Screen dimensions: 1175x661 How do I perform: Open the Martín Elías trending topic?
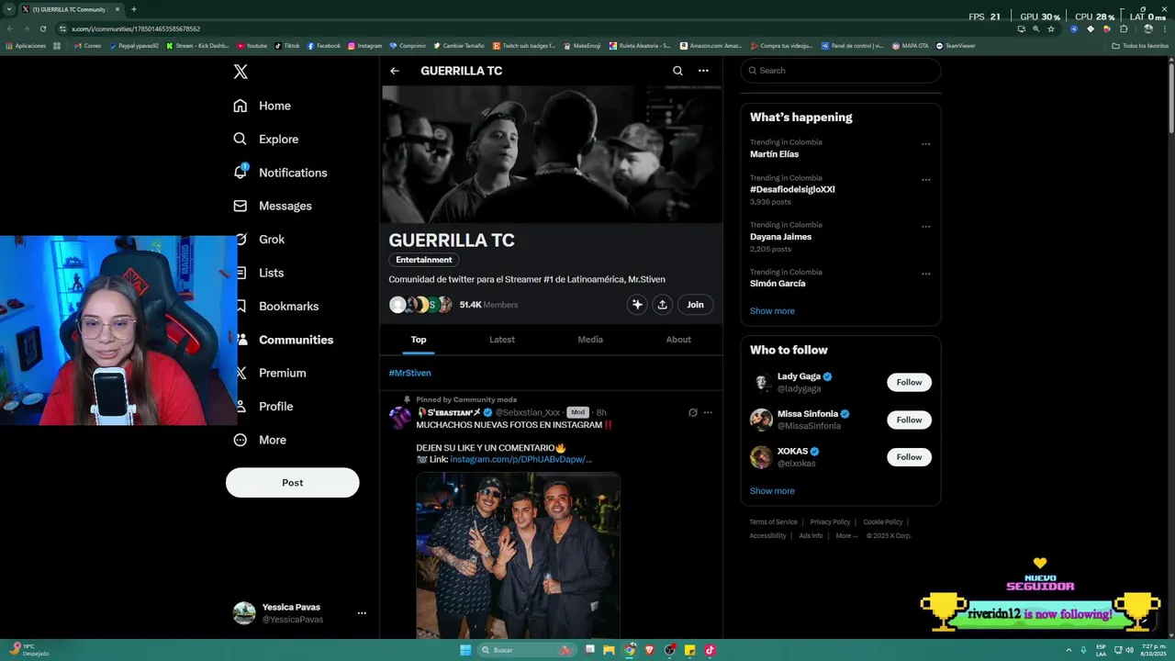775,154
